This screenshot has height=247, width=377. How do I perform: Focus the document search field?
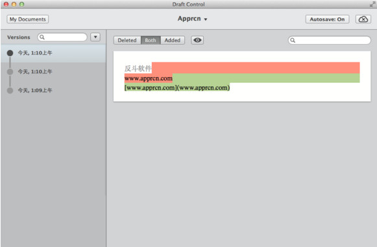click(330, 40)
